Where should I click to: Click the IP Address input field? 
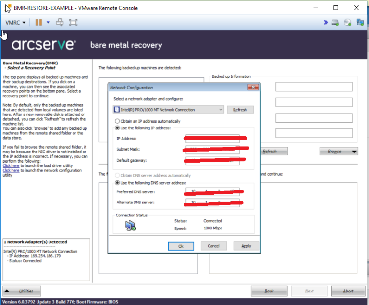pos(212,139)
